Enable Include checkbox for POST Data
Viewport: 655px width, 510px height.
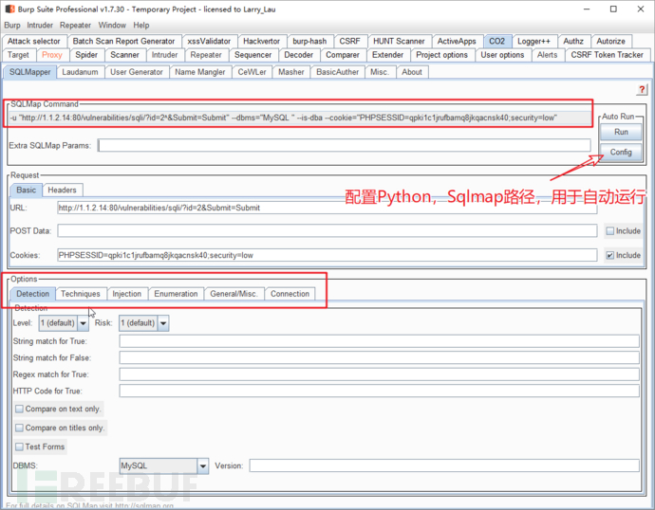pyautogui.click(x=609, y=231)
